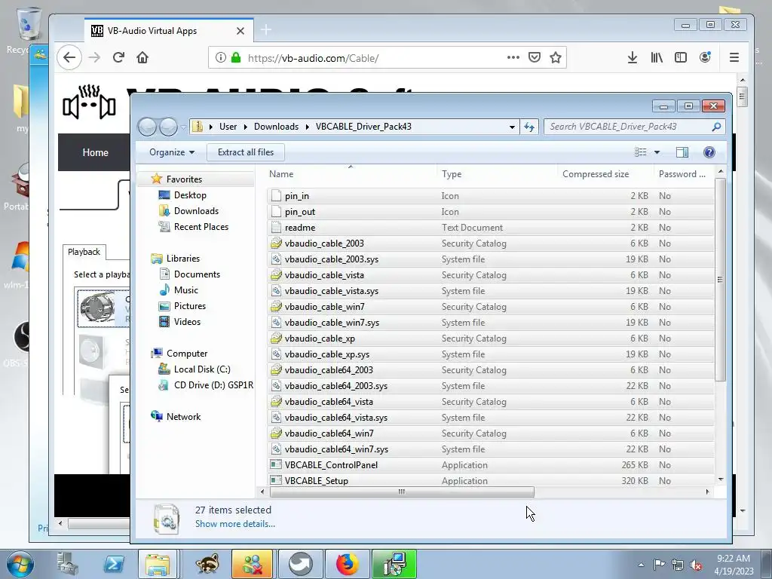Click Home in the website navigation
Image resolution: width=772 pixels, height=579 pixels.
point(96,152)
